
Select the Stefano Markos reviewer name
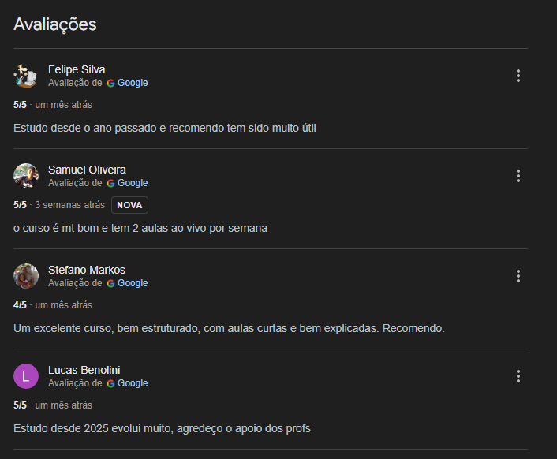(87, 270)
